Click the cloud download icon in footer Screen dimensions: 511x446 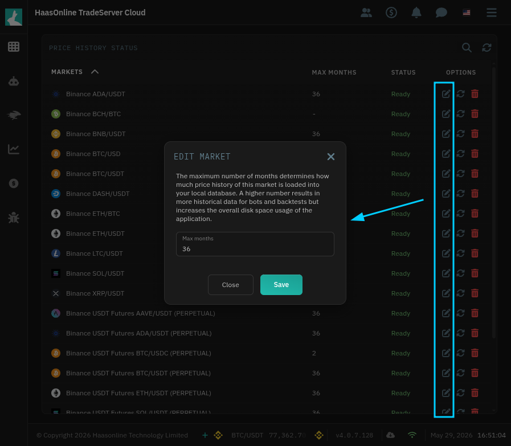pyautogui.click(x=390, y=435)
